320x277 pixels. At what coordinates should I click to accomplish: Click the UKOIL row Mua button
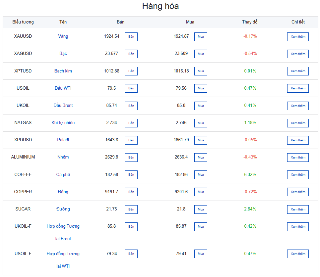201,106
